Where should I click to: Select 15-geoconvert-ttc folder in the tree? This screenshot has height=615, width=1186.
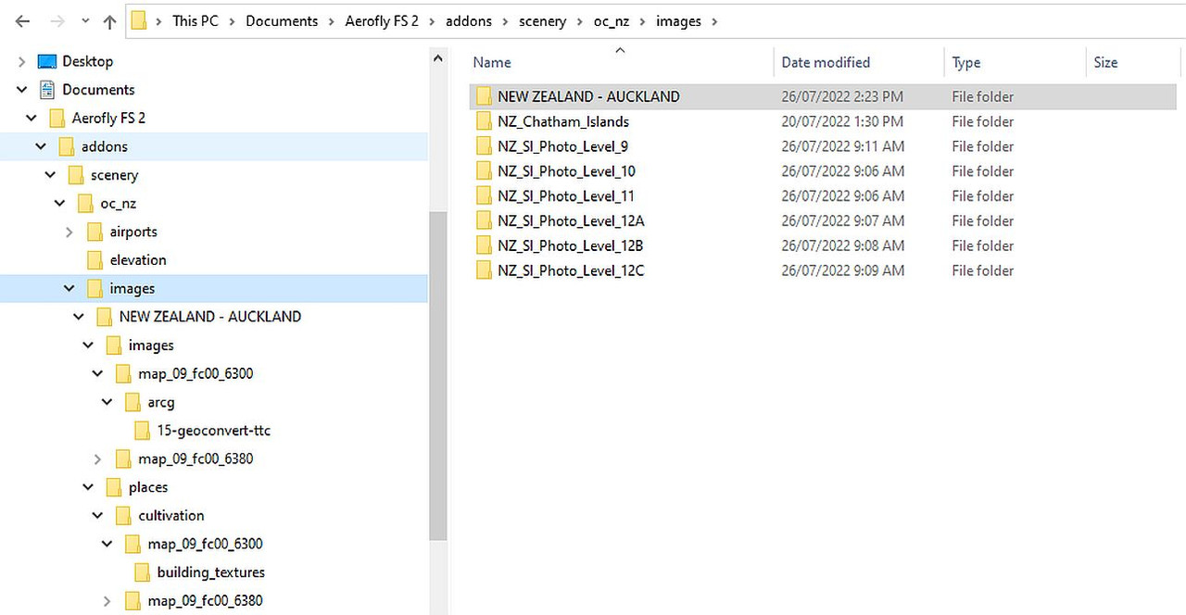pyautogui.click(x=214, y=431)
